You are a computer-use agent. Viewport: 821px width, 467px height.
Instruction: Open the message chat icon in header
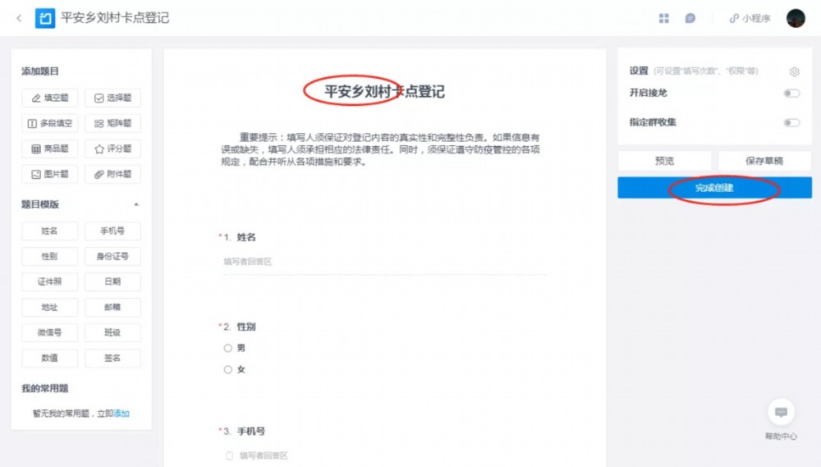pyautogui.click(x=690, y=18)
